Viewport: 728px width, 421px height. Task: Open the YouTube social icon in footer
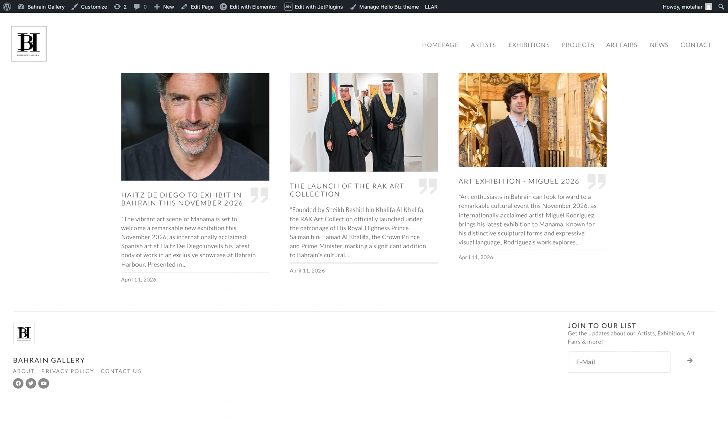[x=44, y=383]
